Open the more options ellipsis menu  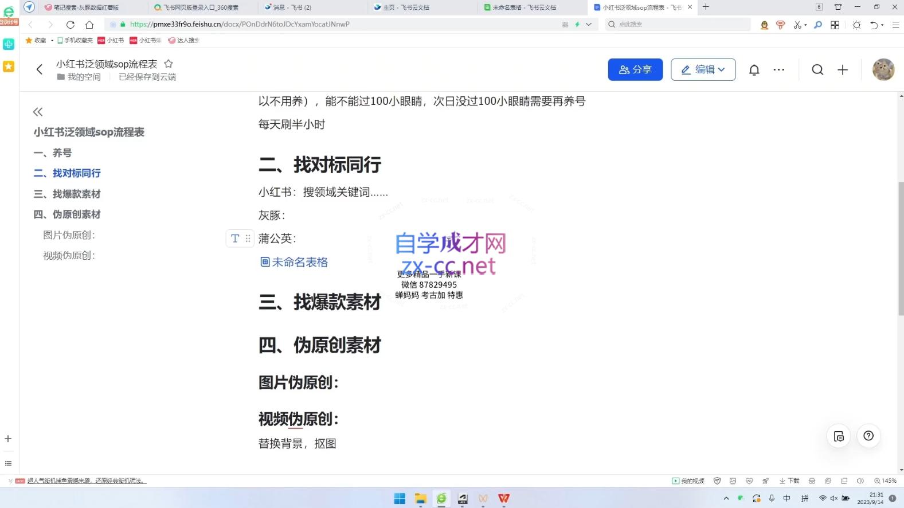(x=778, y=70)
